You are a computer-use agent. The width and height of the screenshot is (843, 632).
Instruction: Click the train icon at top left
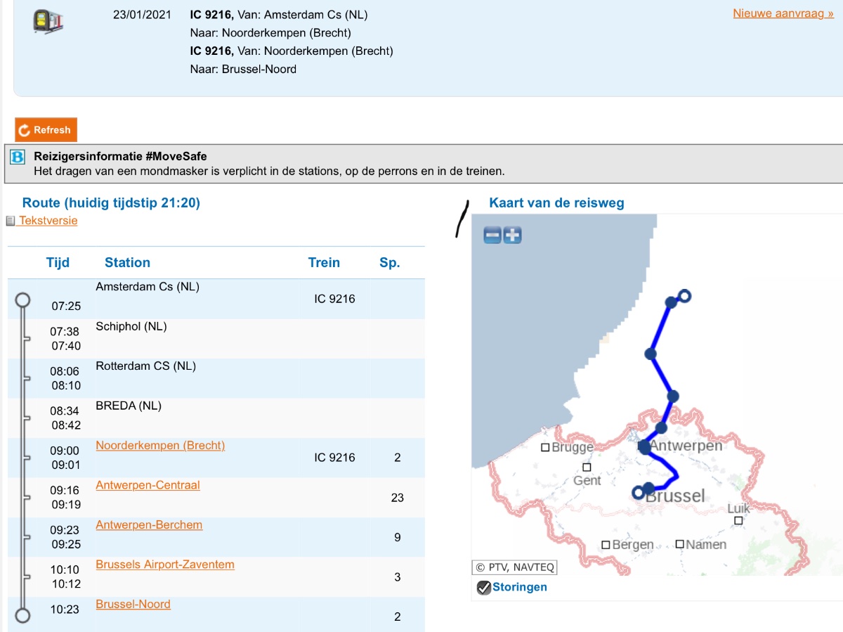48,21
